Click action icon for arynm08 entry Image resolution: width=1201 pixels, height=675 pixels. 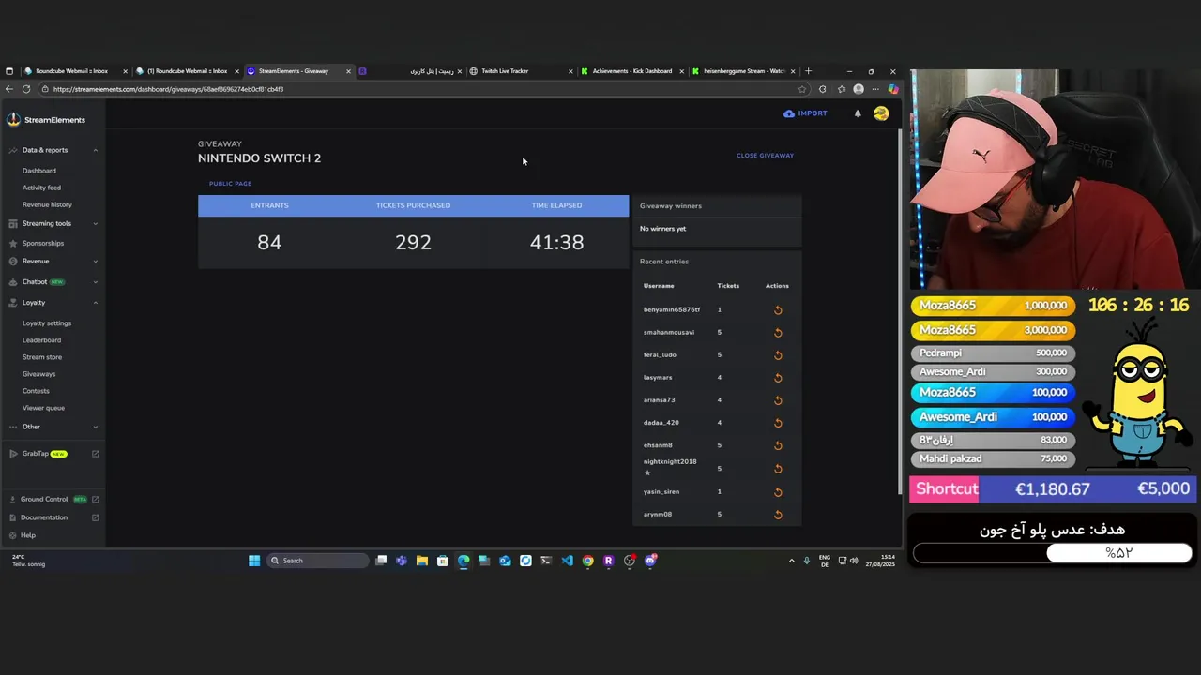778,515
